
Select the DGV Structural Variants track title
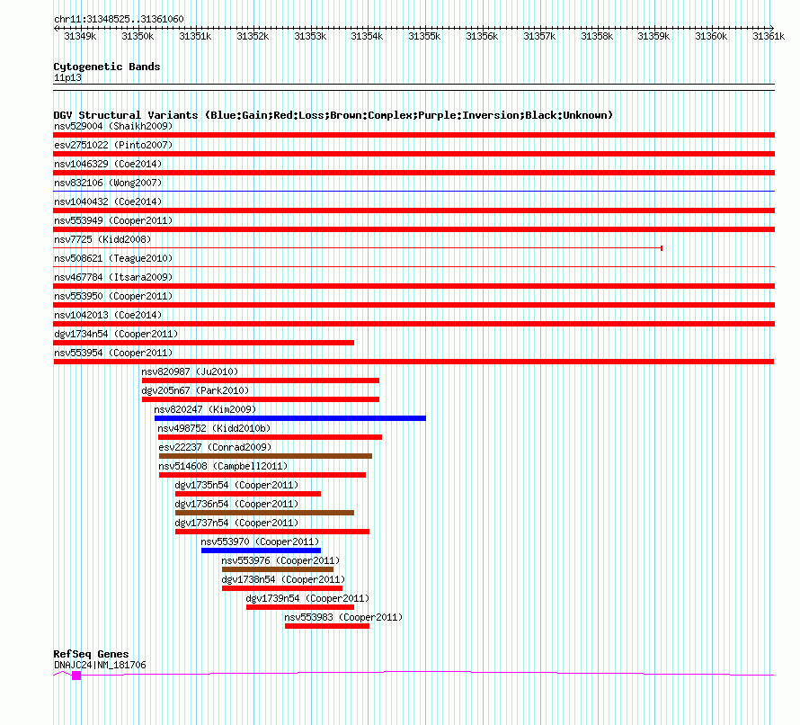333,115
